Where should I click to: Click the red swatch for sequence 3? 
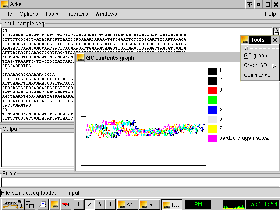point(213,90)
